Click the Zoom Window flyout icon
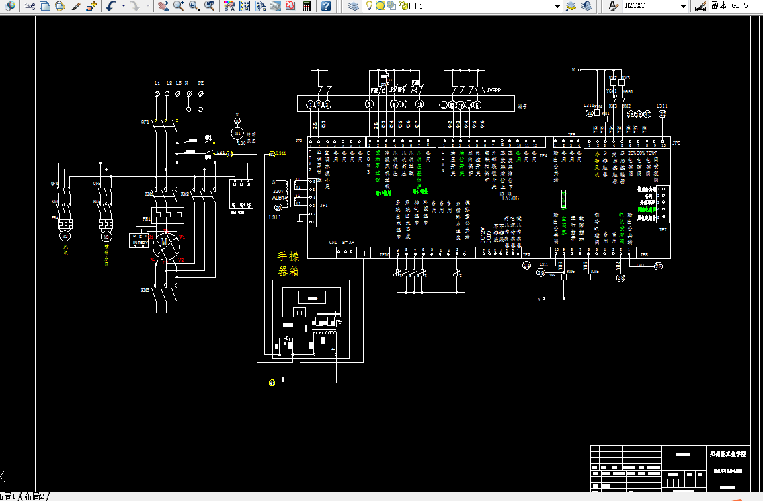The image size is (763, 501). [x=194, y=6]
